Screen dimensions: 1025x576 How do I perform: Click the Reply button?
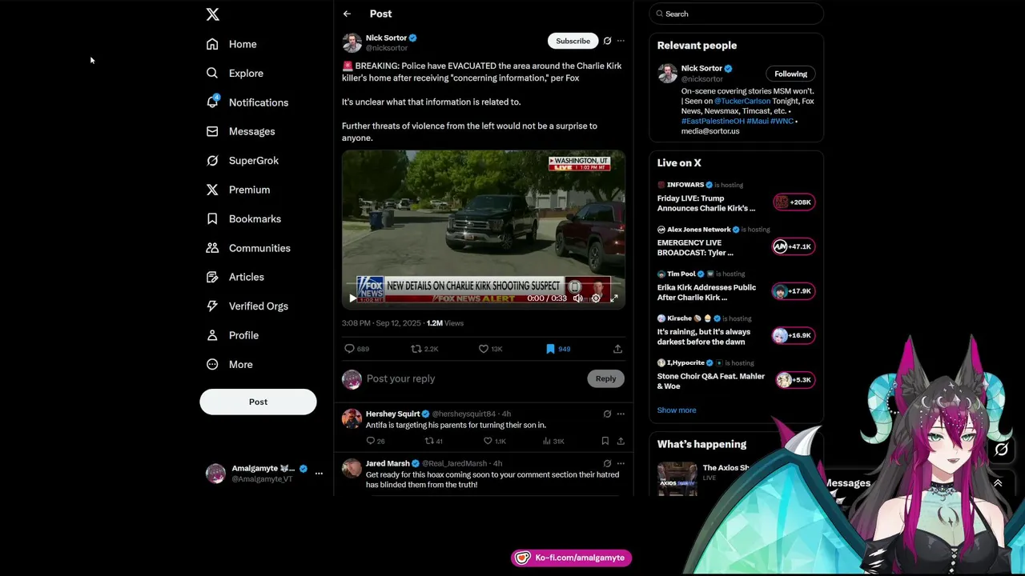click(x=605, y=378)
